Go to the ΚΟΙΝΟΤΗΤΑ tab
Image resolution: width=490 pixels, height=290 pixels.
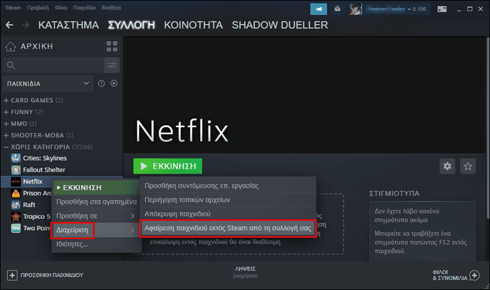click(x=193, y=25)
